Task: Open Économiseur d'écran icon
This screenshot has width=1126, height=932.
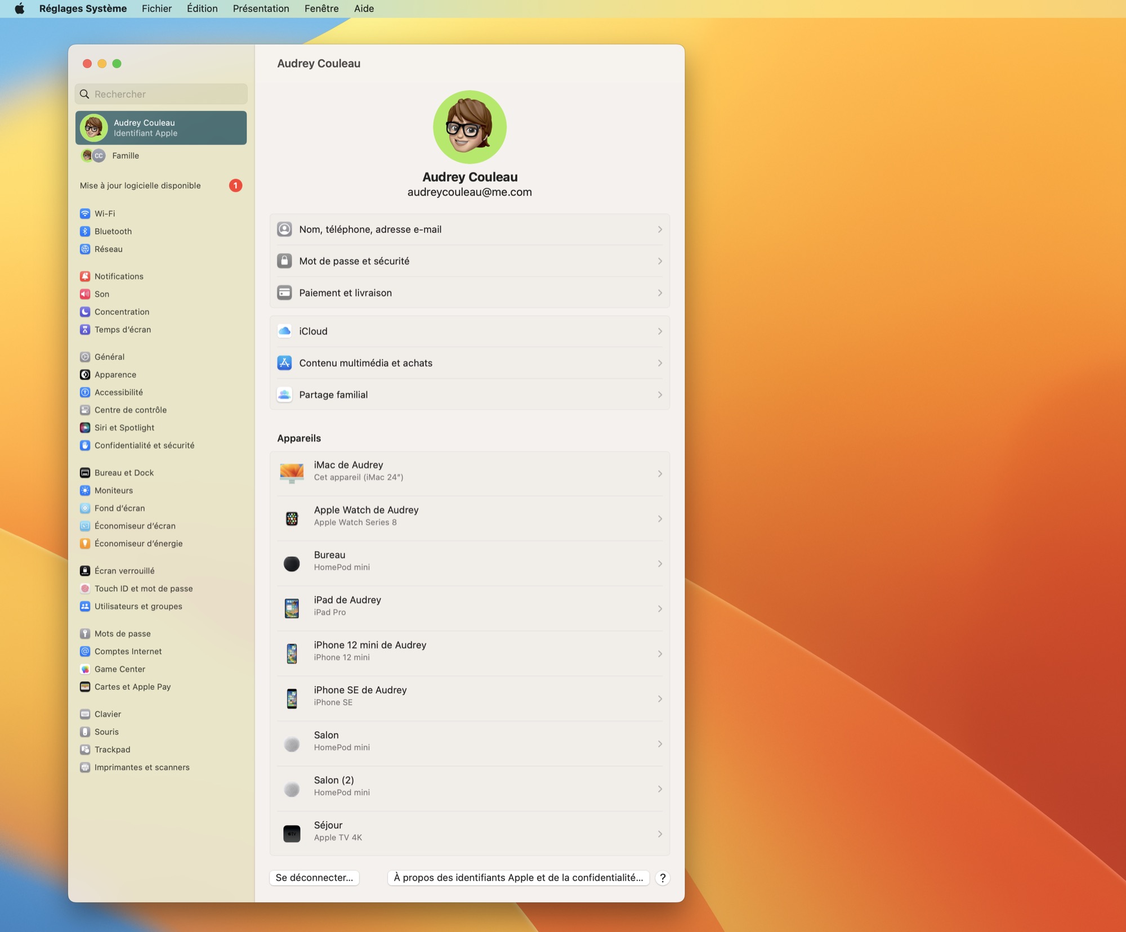Action: pos(85,526)
